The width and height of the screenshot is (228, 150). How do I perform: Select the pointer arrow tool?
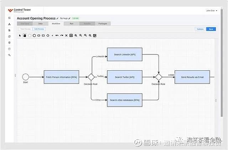(20, 36)
